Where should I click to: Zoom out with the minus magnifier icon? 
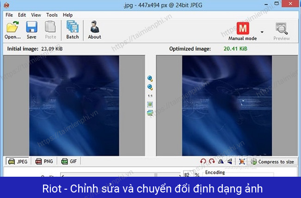pyautogui.click(x=150, y=87)
